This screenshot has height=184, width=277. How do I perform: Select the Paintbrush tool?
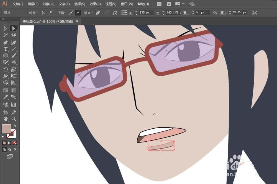pyautogui.click(x=14, y=56)
